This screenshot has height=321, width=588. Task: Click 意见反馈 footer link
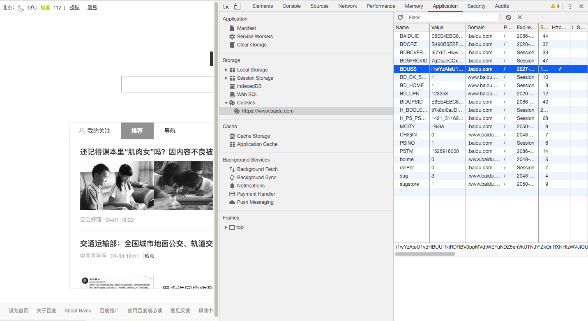click(x=180, y=311)
